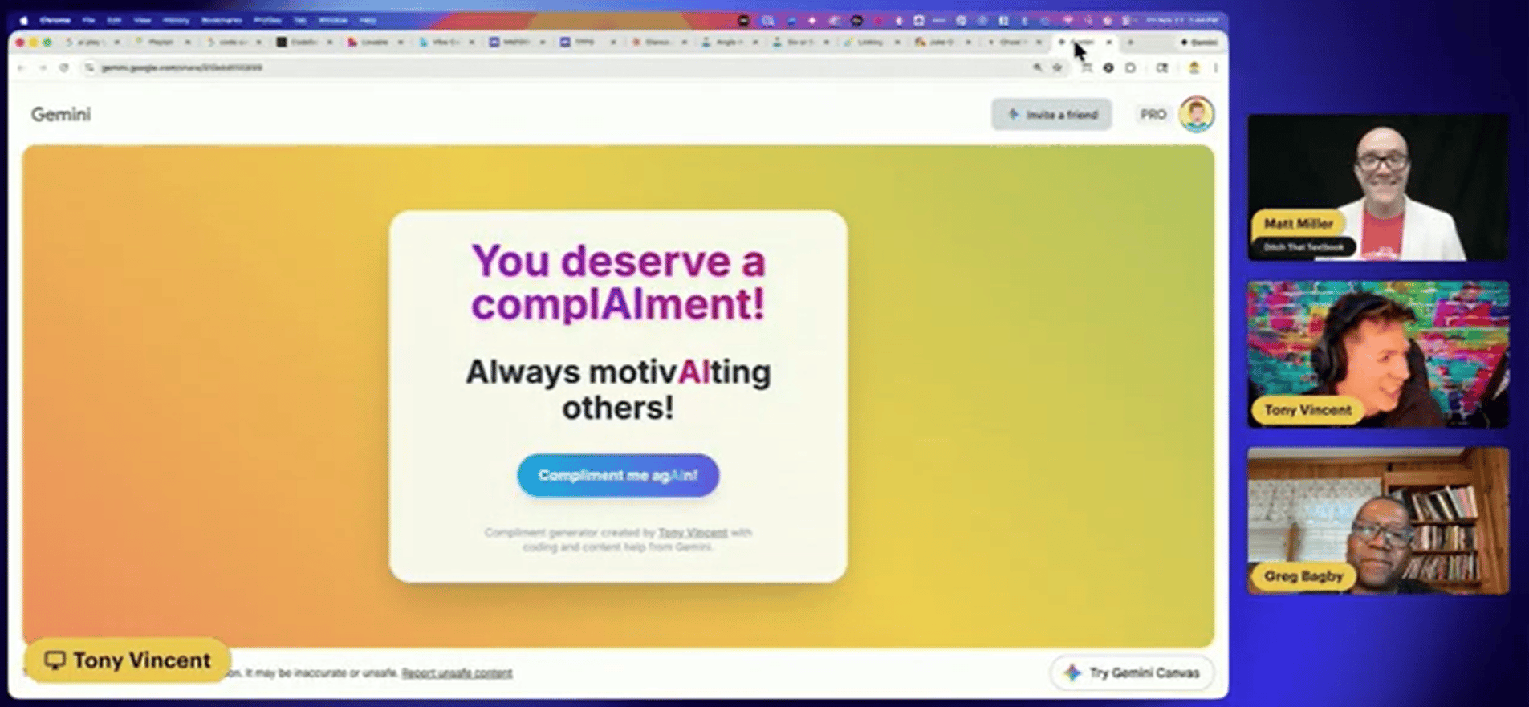Image resolution: width=1529 pixels, height=707 pixels.
Task: Click the PRO badge
Action: (1153, 115)
